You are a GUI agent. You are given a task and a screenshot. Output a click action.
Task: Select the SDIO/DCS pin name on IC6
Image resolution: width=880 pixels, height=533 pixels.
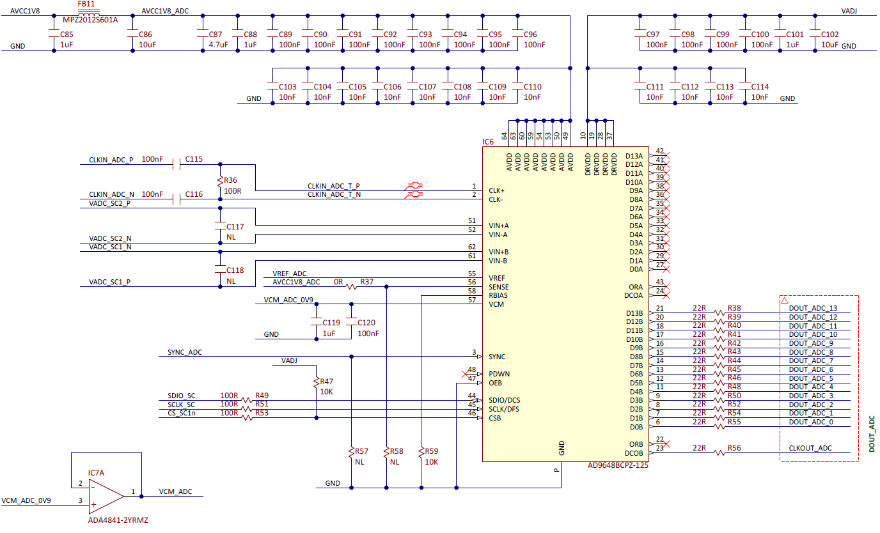coord(505,401)
